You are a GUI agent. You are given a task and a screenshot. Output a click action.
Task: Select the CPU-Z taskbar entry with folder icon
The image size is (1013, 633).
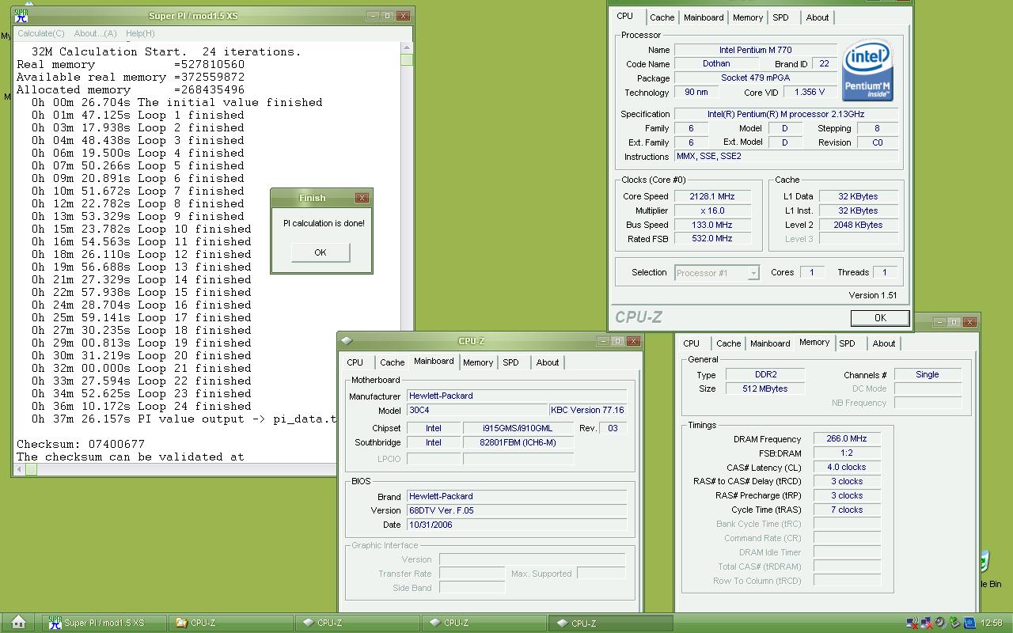coord(230,623)
